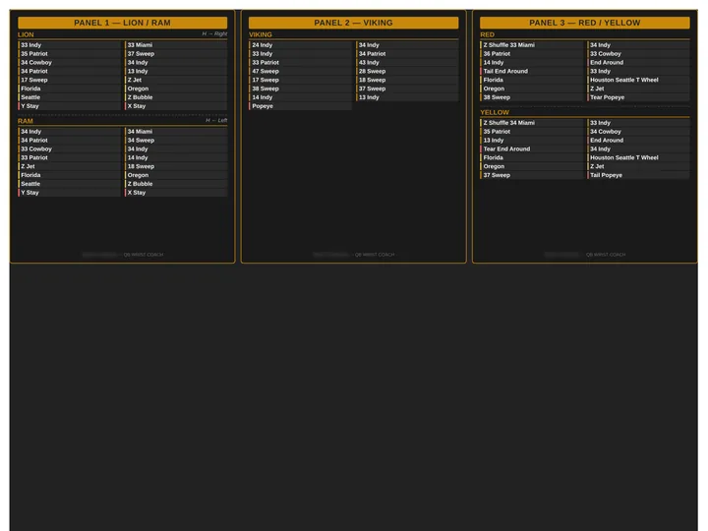Select '37 Sweep' in the YELLOW section
Image resolution: width=708 pixels, height=531 pixels.
tap(531, 175)
